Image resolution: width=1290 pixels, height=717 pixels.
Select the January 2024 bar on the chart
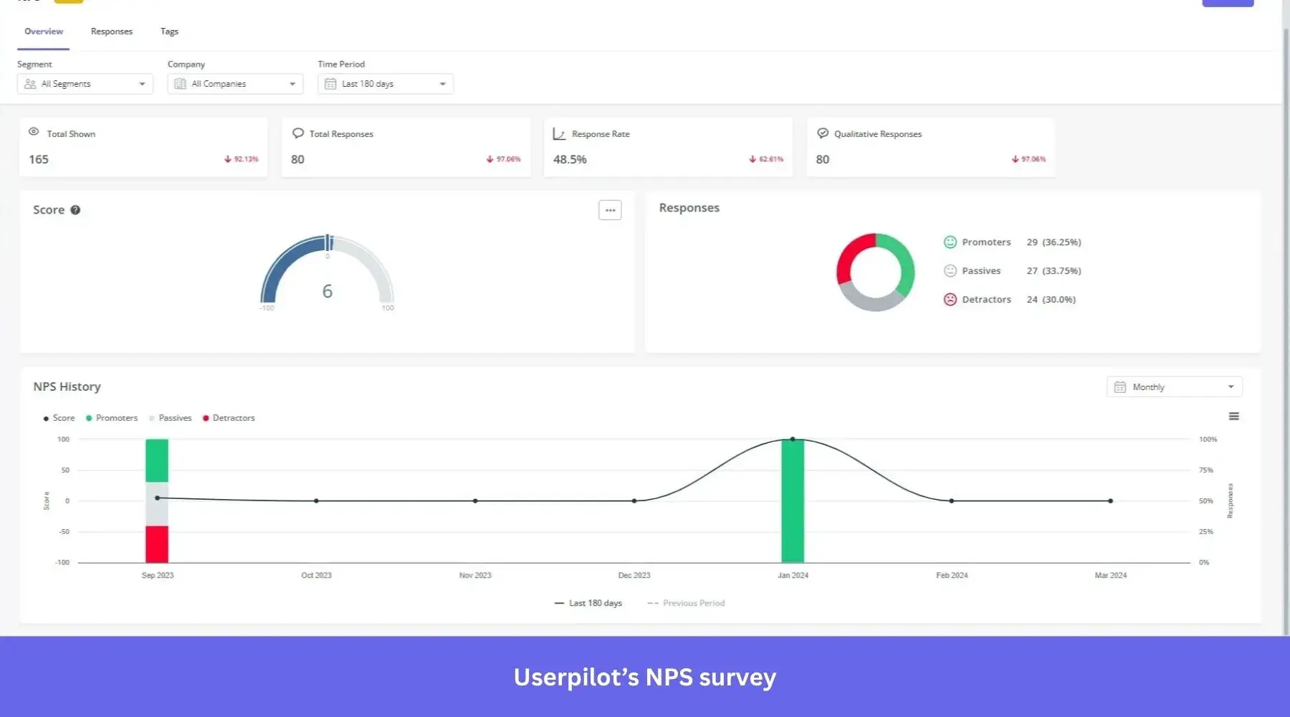tap(793, 500)
